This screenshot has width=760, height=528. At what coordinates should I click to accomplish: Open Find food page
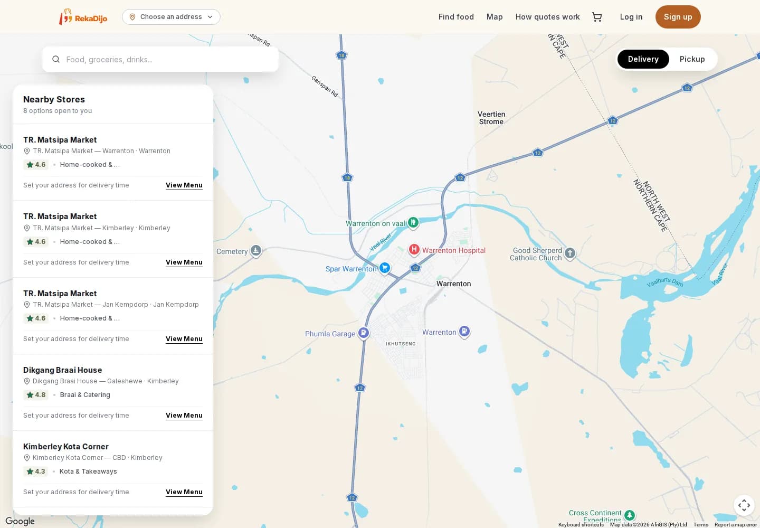click(x=456, y=17)
